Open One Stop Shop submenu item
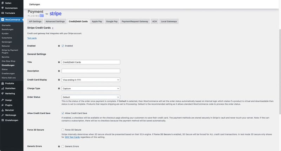 (x=8, y=61)
